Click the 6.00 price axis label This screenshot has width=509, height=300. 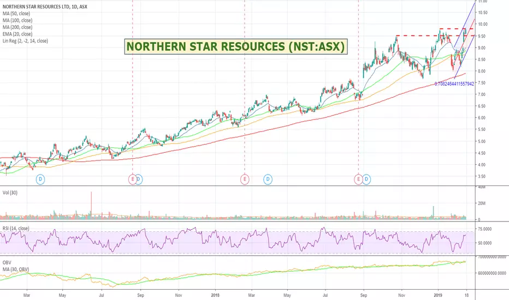tap(482, 118)
